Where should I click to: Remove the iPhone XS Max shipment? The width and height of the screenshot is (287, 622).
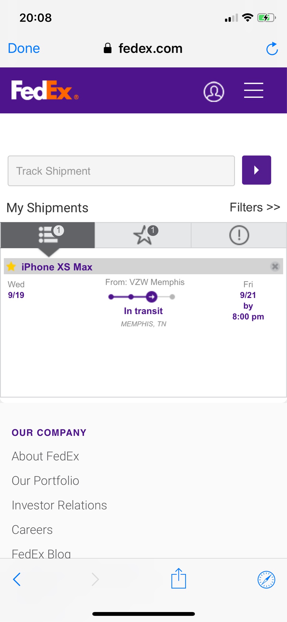pyautogui.click(x=275, y=266)
